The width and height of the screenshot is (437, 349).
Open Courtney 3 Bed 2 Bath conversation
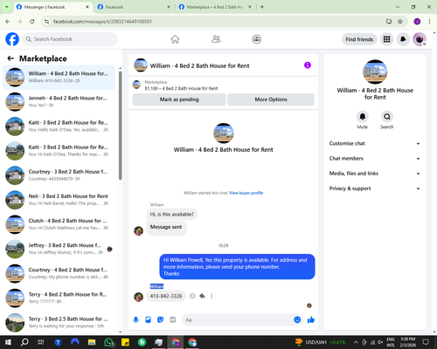point(59,175)
